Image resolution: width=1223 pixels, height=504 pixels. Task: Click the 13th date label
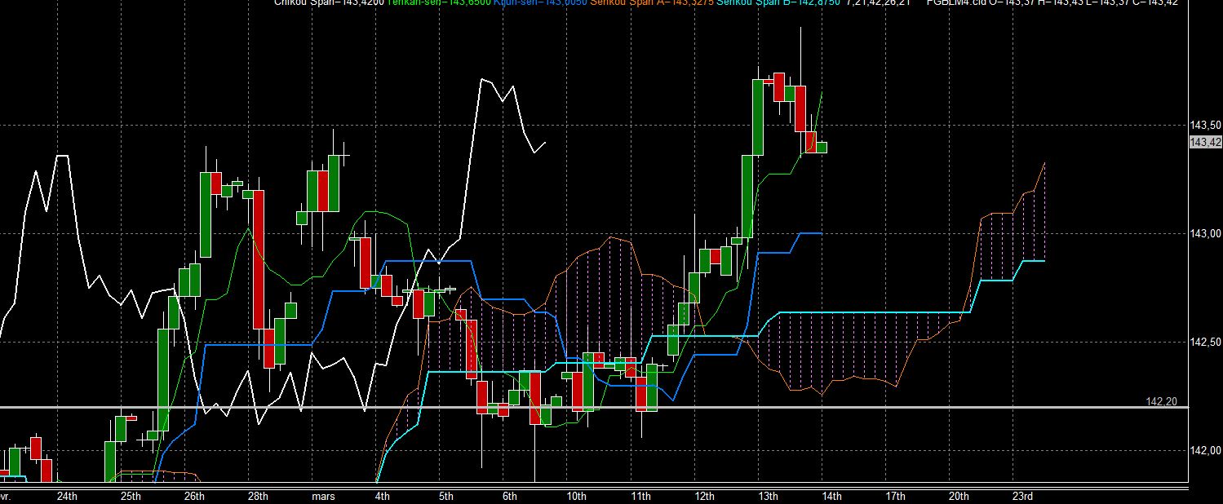768,496
